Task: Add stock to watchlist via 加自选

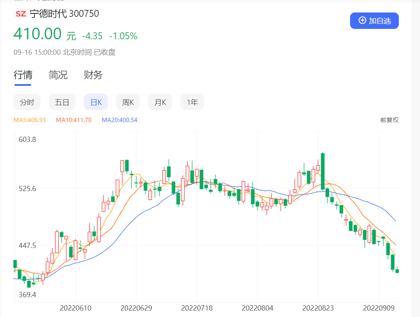Action: pos(374,21)
